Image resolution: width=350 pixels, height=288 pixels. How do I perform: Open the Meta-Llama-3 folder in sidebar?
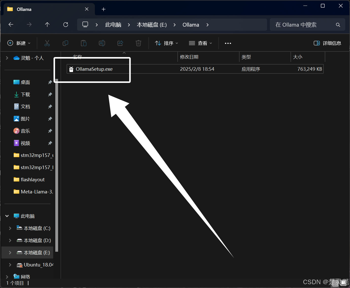tap(33, 192)
